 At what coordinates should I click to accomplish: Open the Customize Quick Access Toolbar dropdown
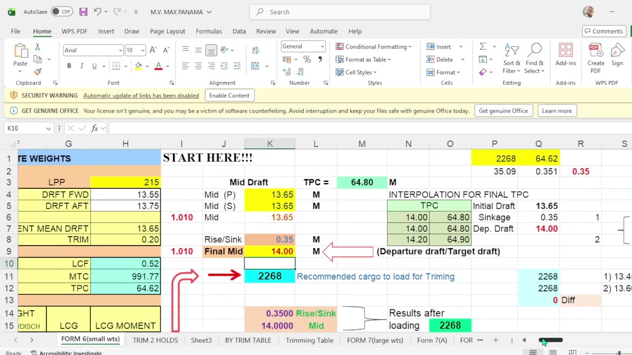point(136,12)
